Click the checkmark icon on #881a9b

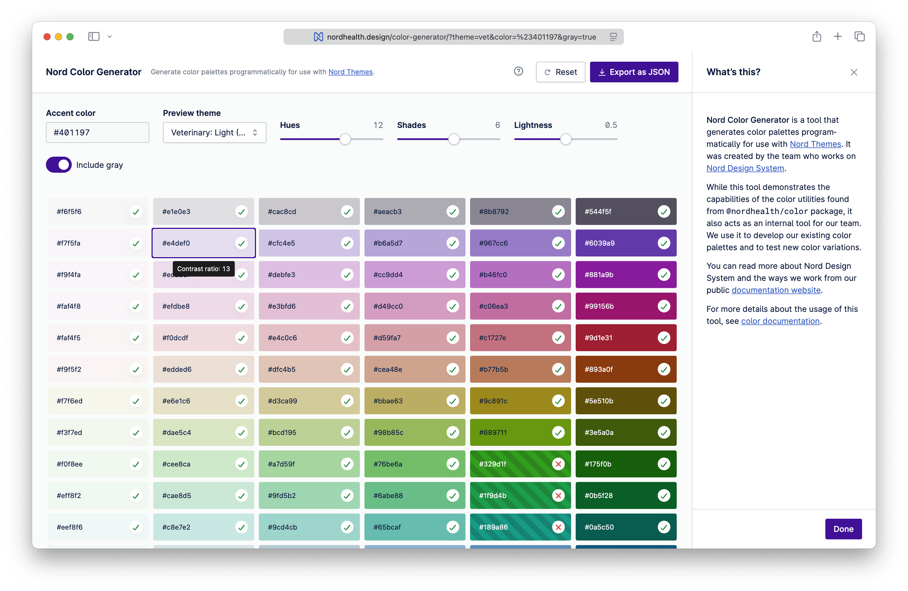click(664, 275)
